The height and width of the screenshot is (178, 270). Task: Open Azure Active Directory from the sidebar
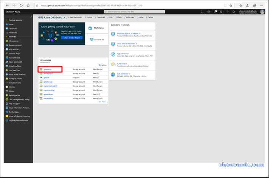tap(17, 74)
